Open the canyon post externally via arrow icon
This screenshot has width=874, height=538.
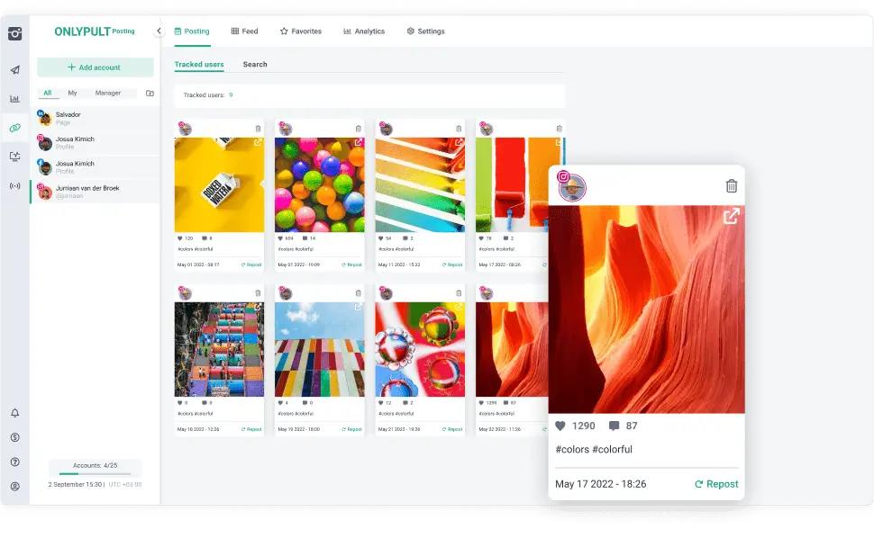(733, 216)
